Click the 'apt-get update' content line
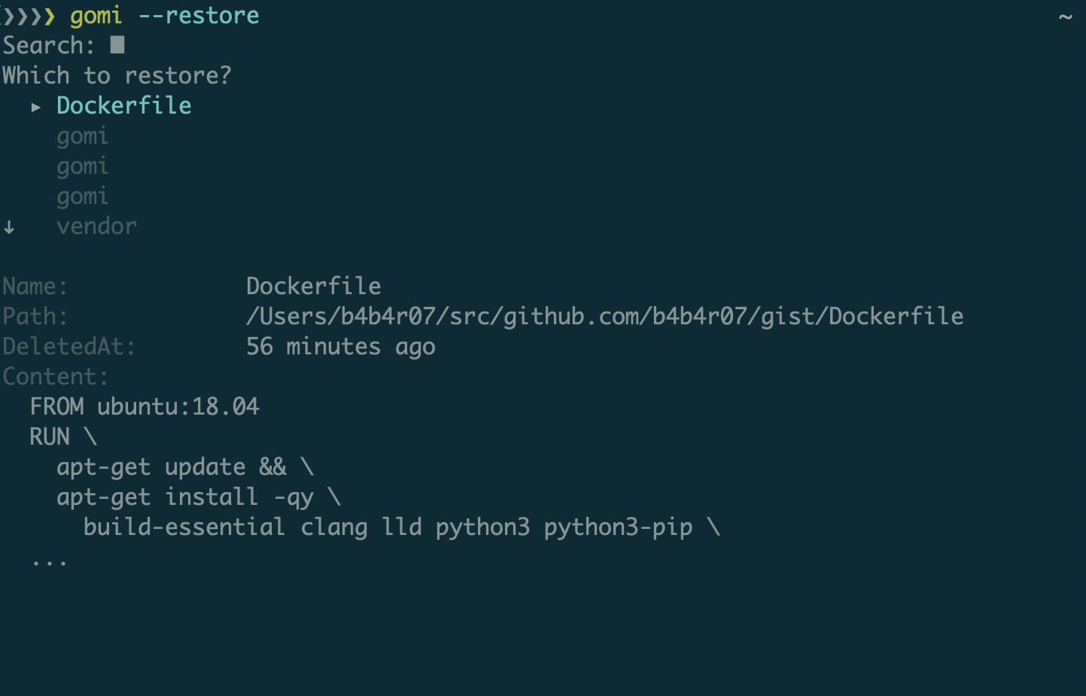Viewport: 1086px width, 696px height. pos(185,467)
